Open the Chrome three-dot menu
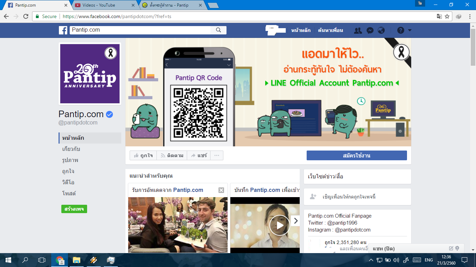 (469, 16)
